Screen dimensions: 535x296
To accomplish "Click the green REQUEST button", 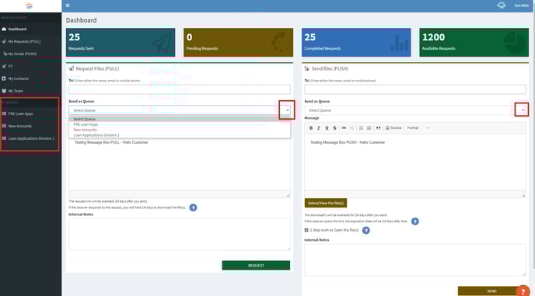I will click(256, 265).
